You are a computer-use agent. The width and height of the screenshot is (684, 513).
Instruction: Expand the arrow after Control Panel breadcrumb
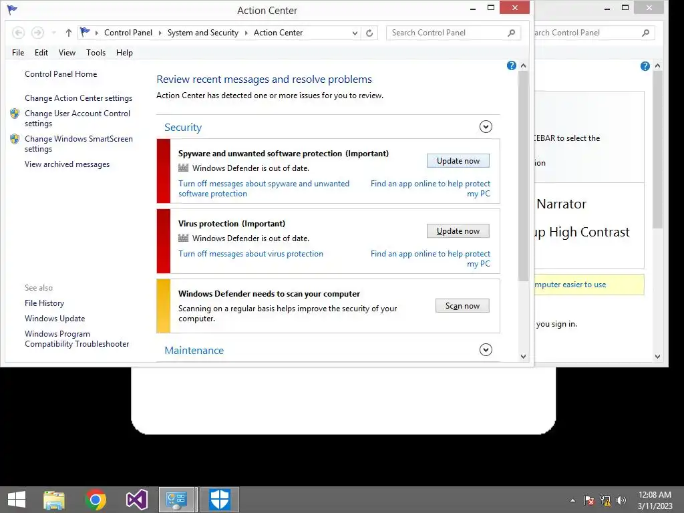[x=160, y=33]
